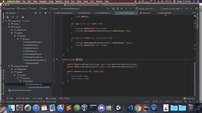Click the Run green play button
The image size is (202, 113).
tap(122, 8)
